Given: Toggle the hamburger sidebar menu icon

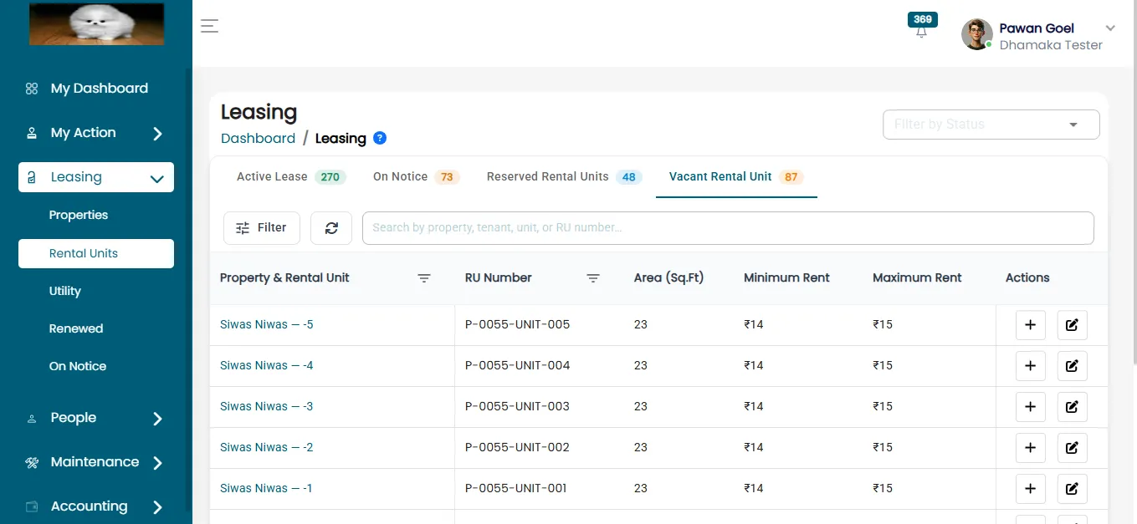Looking at the screenshot, I should point(210,26).
